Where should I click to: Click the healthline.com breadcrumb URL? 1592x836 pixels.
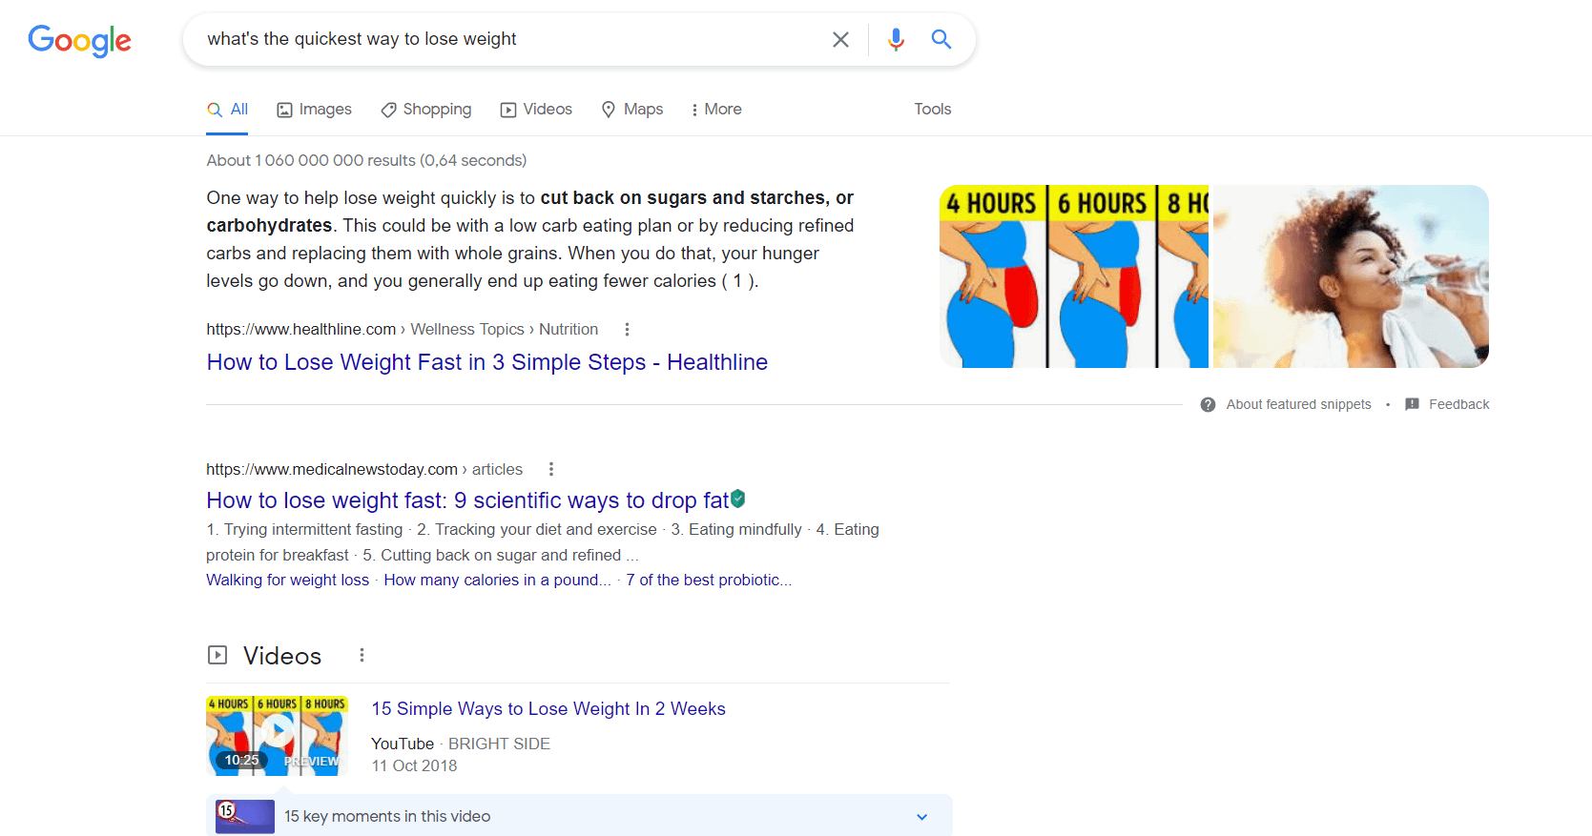(300, 330)
